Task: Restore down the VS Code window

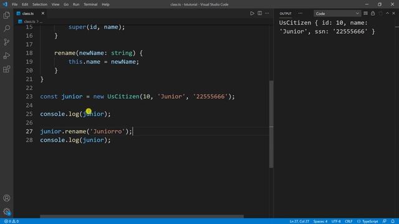Action: tap(380, 4)
